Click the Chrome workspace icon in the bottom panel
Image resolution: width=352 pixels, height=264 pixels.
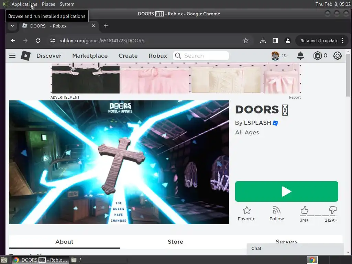(x=312, y=260)
